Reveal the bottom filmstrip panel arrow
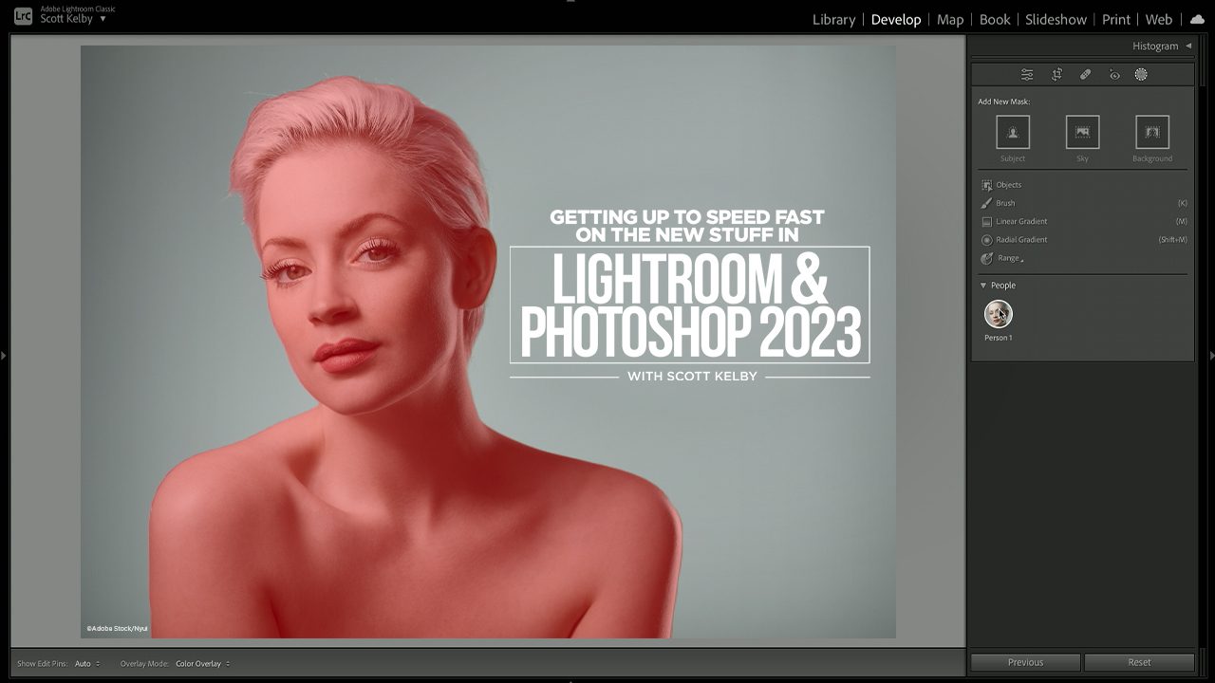This screenshot has height=683, width=1215. [x=570, y=680]
